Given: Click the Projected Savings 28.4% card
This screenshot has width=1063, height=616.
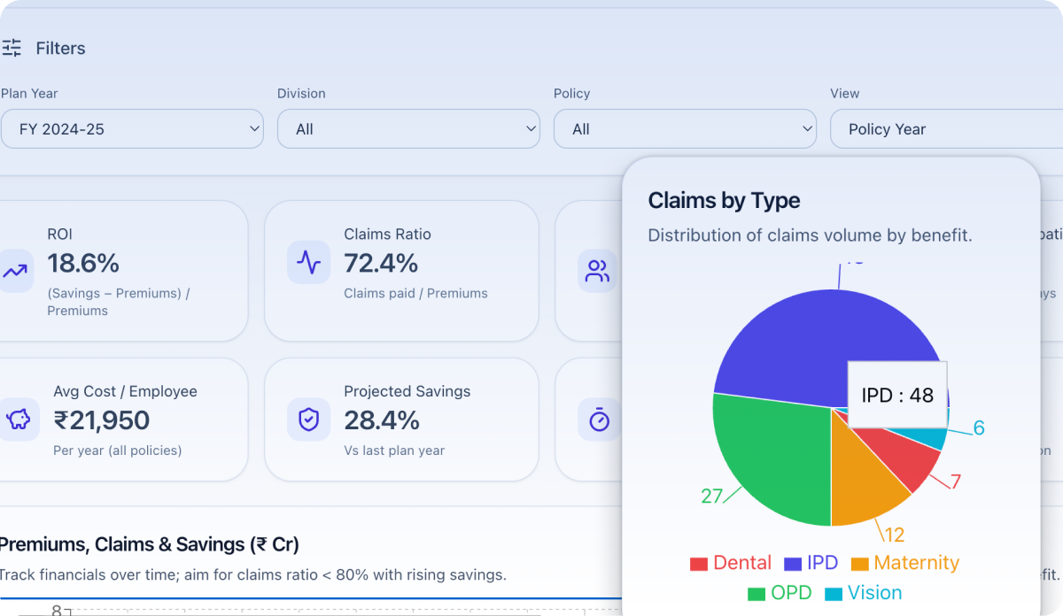Looking at the screenshot, I should [x=401, y=420].
